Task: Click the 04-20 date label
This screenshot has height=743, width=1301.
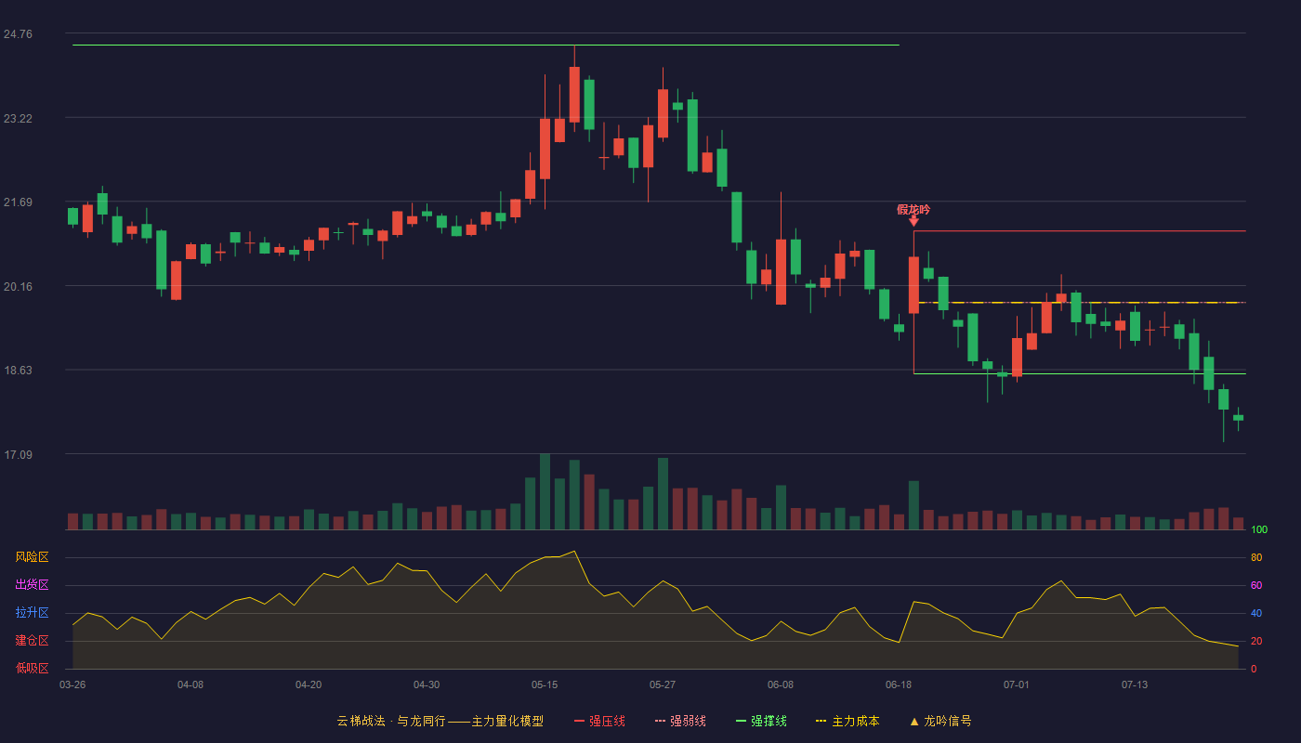Action: pos(309,684)
